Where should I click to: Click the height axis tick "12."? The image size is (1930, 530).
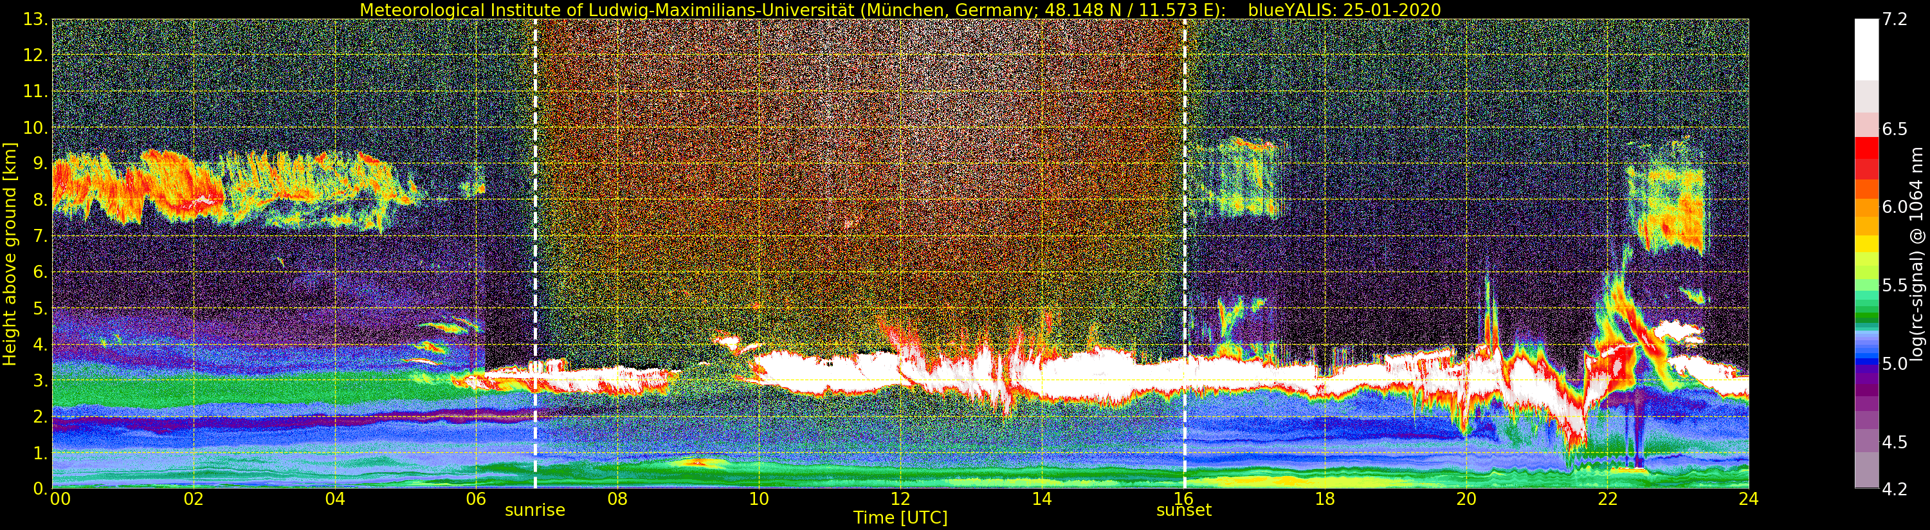(x=36, y=55)
